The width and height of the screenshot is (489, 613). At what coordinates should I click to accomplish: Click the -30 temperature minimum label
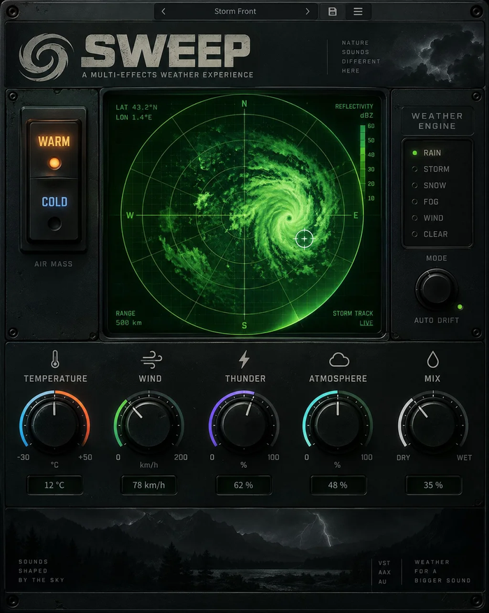click(23, 457)
